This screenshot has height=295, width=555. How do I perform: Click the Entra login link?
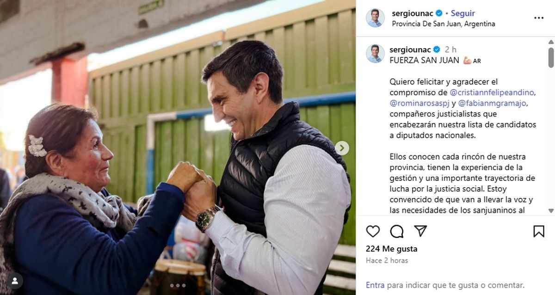click(x=375, y=285)
